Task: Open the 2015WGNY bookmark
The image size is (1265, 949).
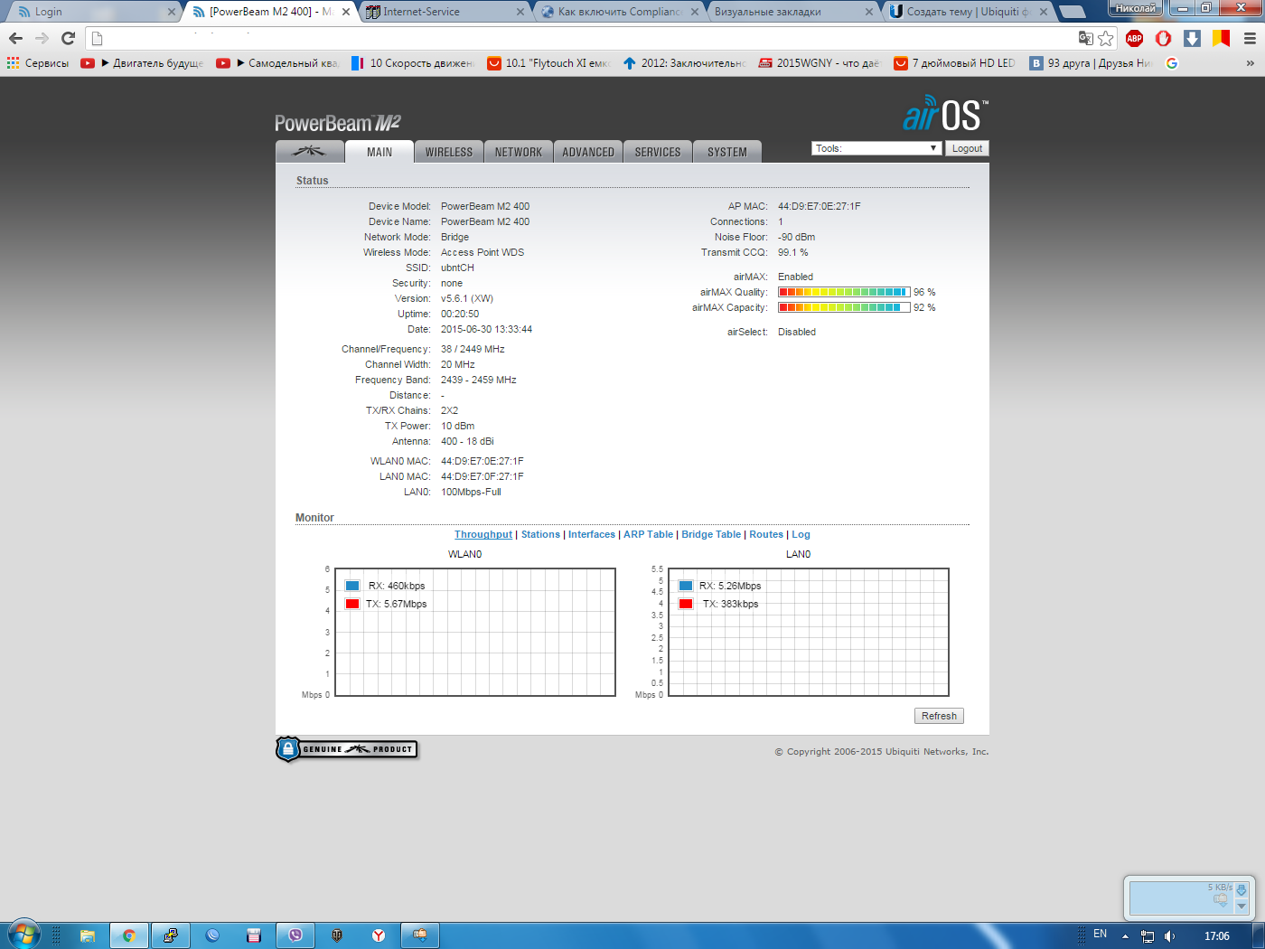Action: pyautogui.click(x=819, y=63)
